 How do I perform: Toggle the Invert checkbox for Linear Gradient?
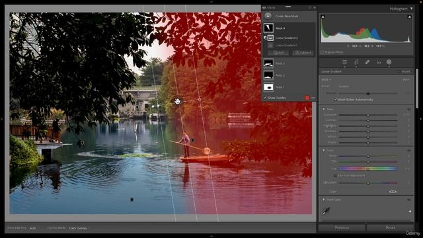[x=399, y=71]
